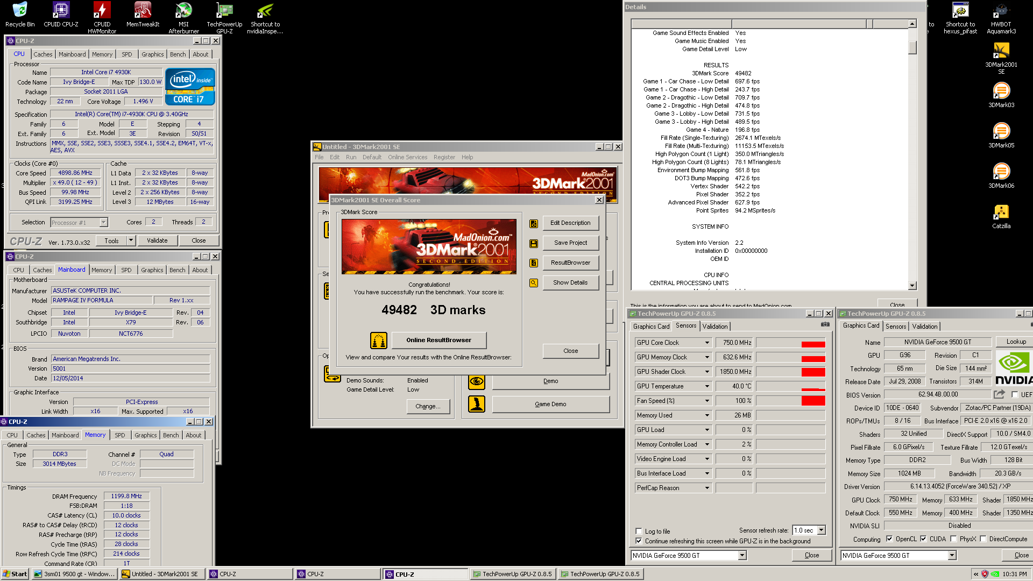The image size is (1033, 581).
Task: Open hexus_pifast shortcut icon
Action: pyautogui.click(x=960, y=18)
